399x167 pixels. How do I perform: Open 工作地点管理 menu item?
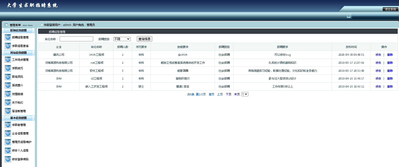pyautogui.click(x=20, y=60)
